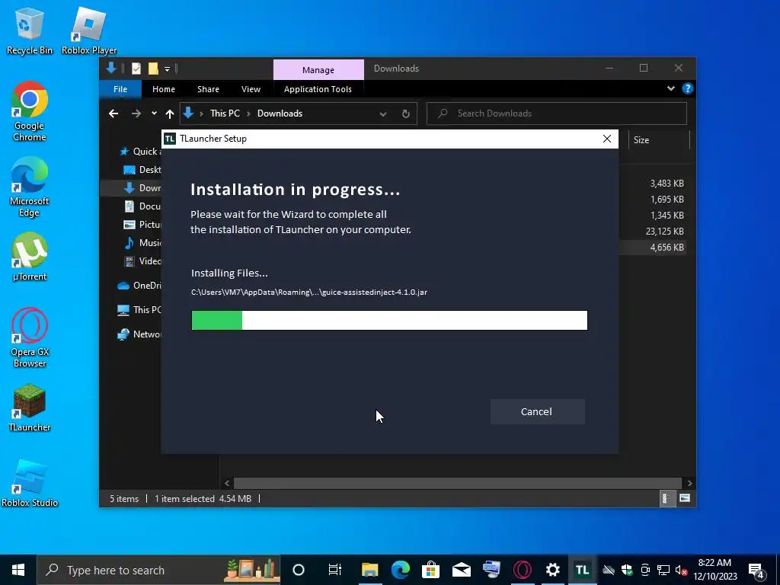Click the properties quick access icon

coord(136,69)
